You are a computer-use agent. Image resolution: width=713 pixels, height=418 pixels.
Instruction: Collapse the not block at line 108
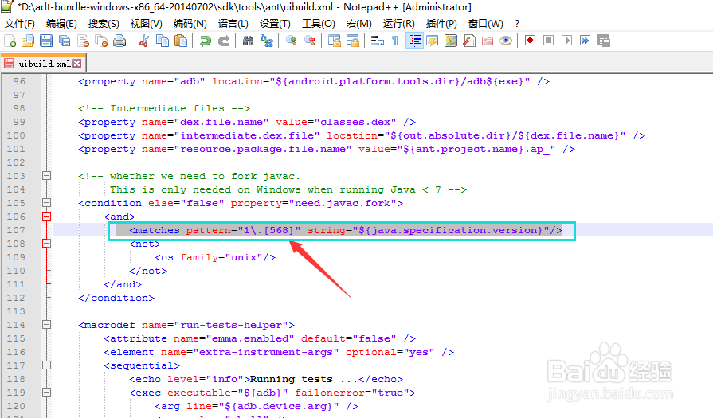click(x=46, y=244)
